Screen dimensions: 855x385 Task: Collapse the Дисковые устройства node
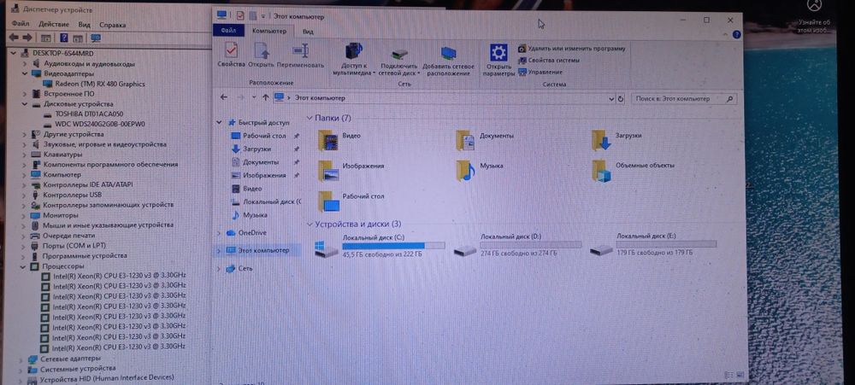(x=25, y=103)
